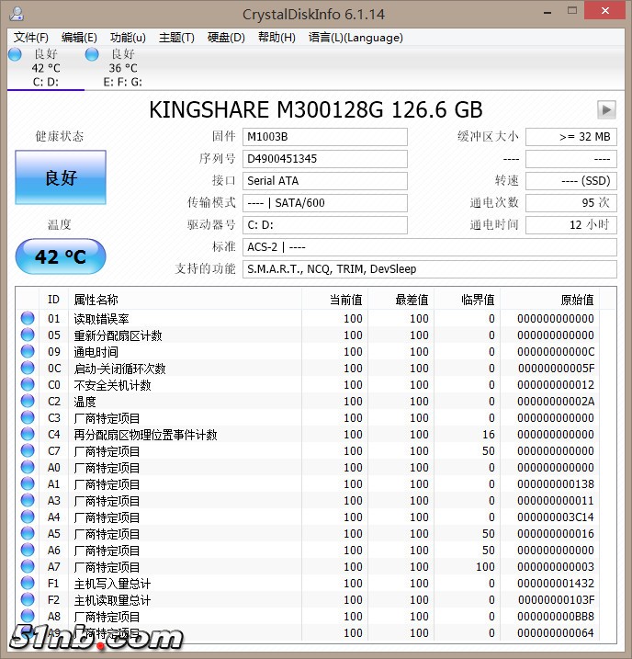Click the status orb for ID 0C row
Image resolution: width=632 pixels, height=659 pixels.
click(x=28, y=368)
